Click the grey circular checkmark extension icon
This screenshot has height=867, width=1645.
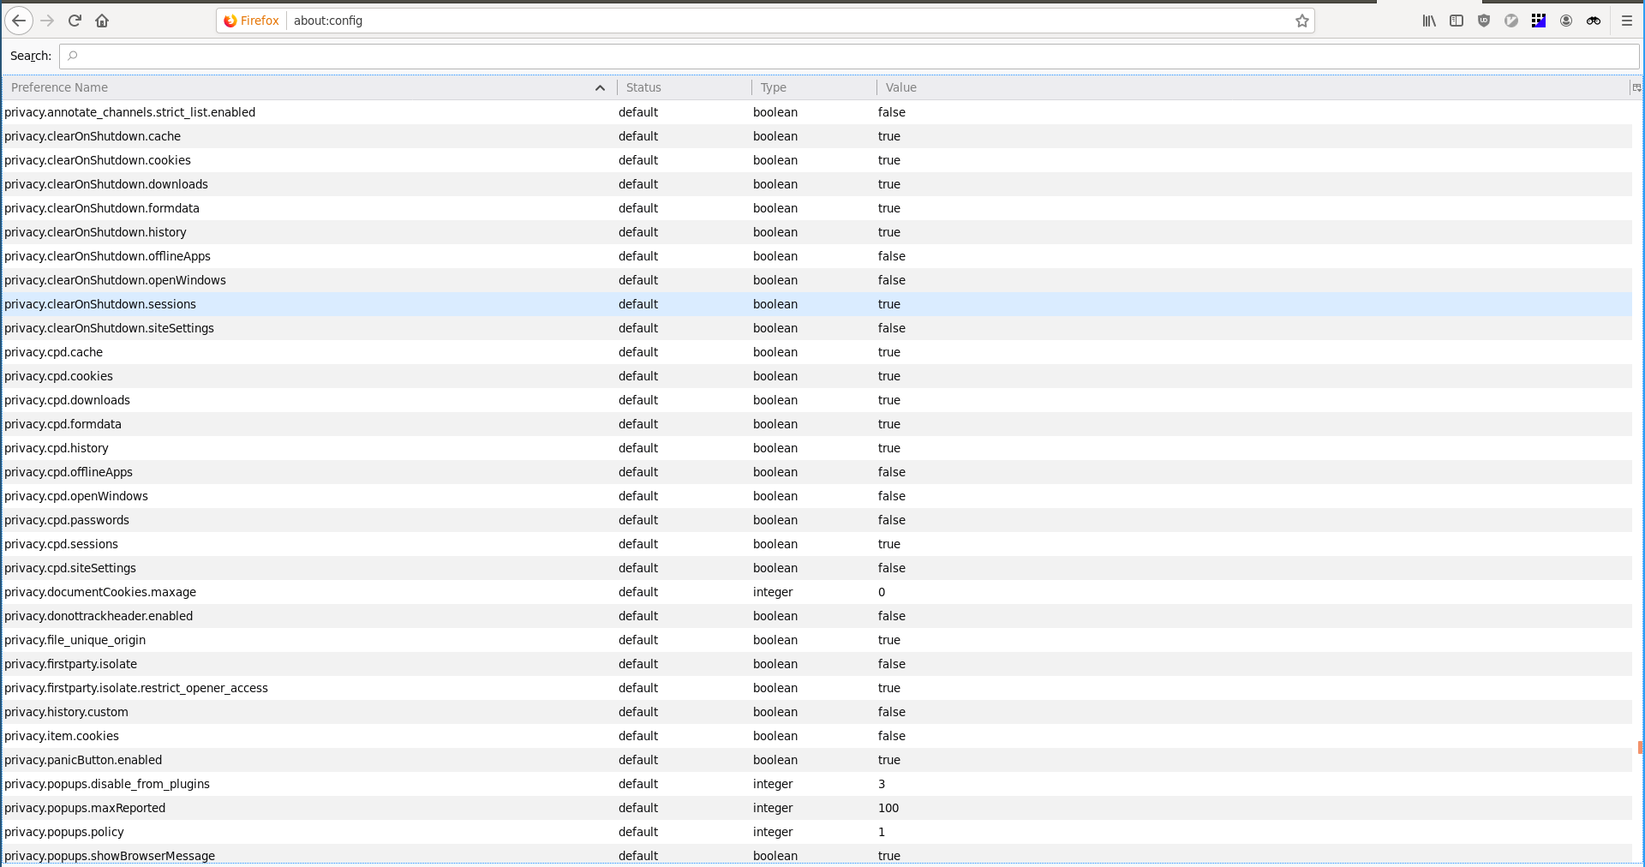tap(1511, 21)
